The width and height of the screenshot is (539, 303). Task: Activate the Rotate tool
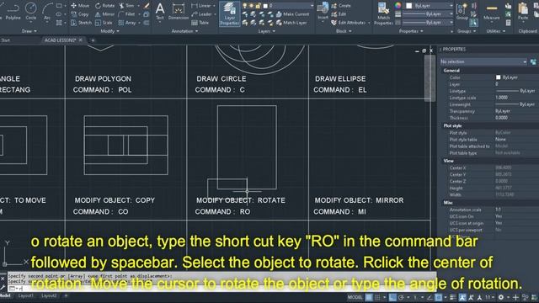click(104, 6)
